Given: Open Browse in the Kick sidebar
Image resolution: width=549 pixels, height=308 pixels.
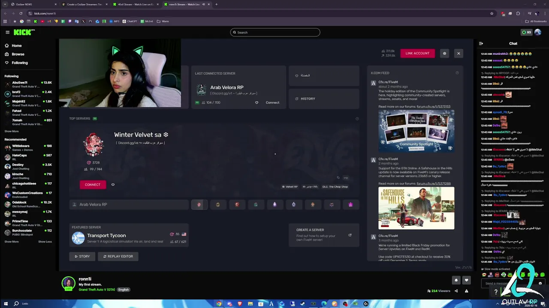Looking at the screenshot, I should click(x=15, y=54).
